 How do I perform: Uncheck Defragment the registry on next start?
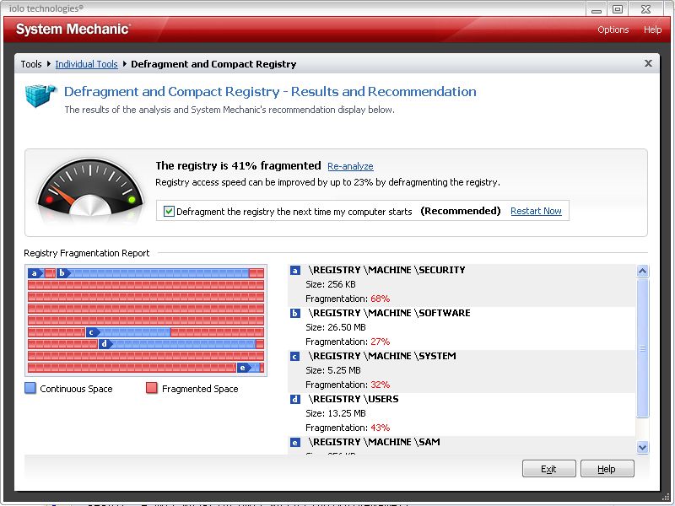(169, 212)
